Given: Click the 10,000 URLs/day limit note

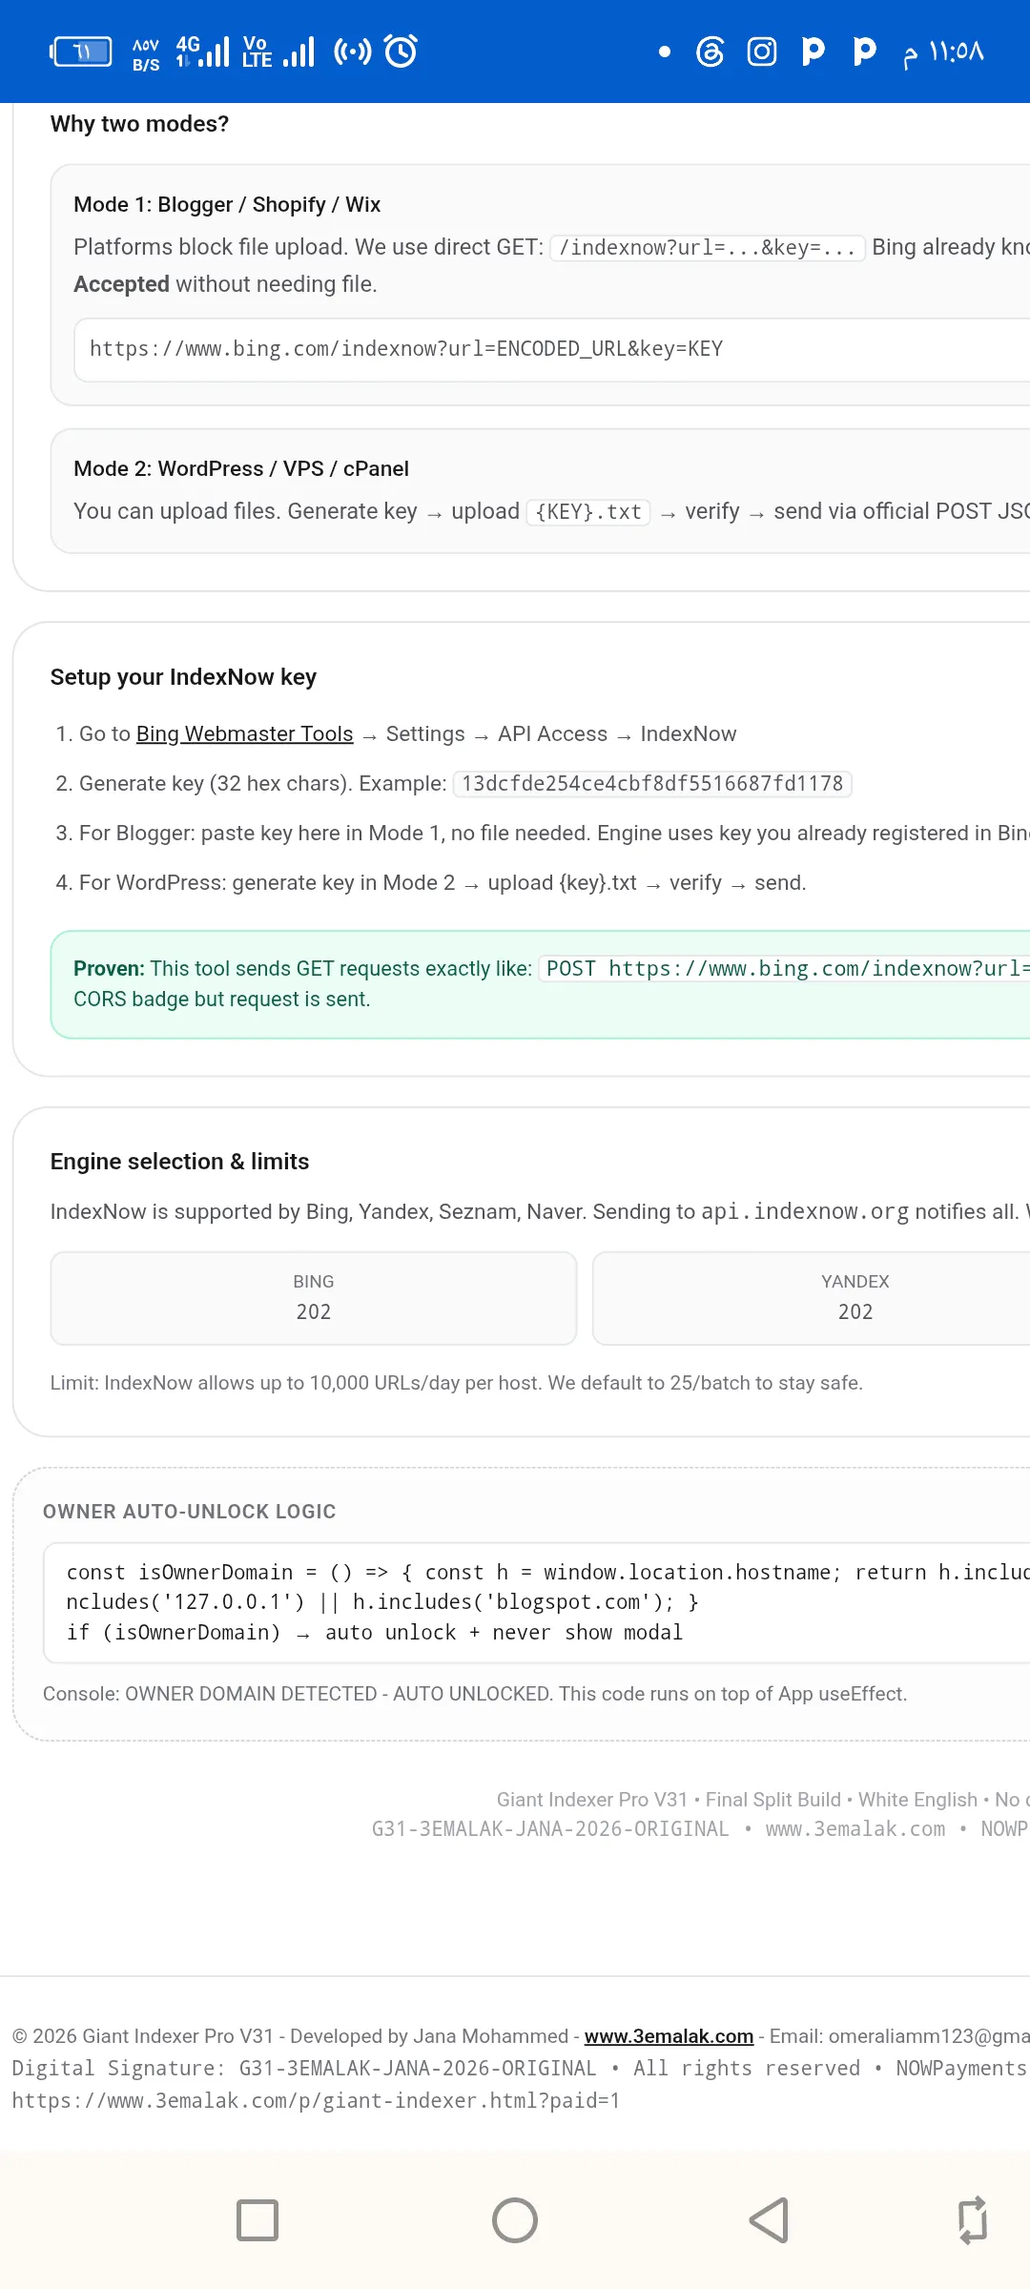Looking at the screenshot, I should (457, 1383).
